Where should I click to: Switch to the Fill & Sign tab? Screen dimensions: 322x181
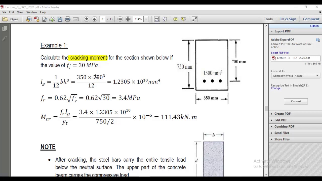pos(288,19)
